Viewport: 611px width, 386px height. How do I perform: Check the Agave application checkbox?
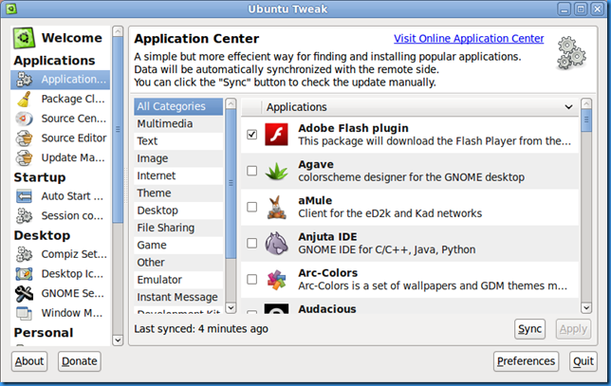(252, 171)
